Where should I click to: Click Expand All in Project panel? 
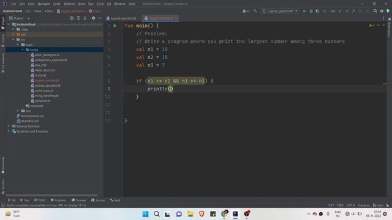[78, 18]
